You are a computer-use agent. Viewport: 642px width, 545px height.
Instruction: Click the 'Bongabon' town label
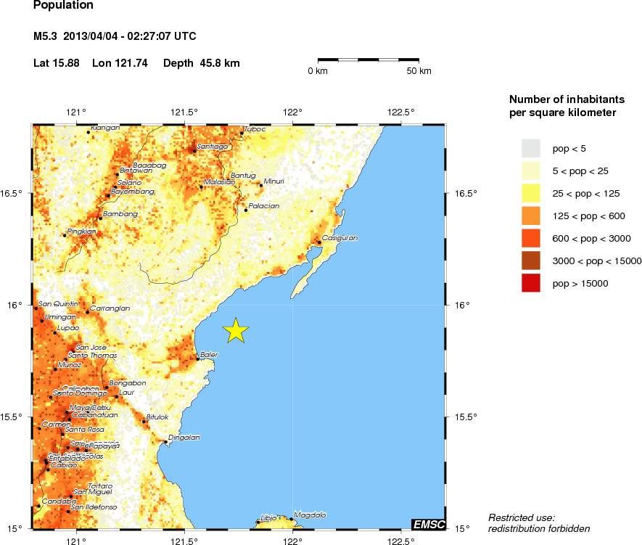coord(128,383)
